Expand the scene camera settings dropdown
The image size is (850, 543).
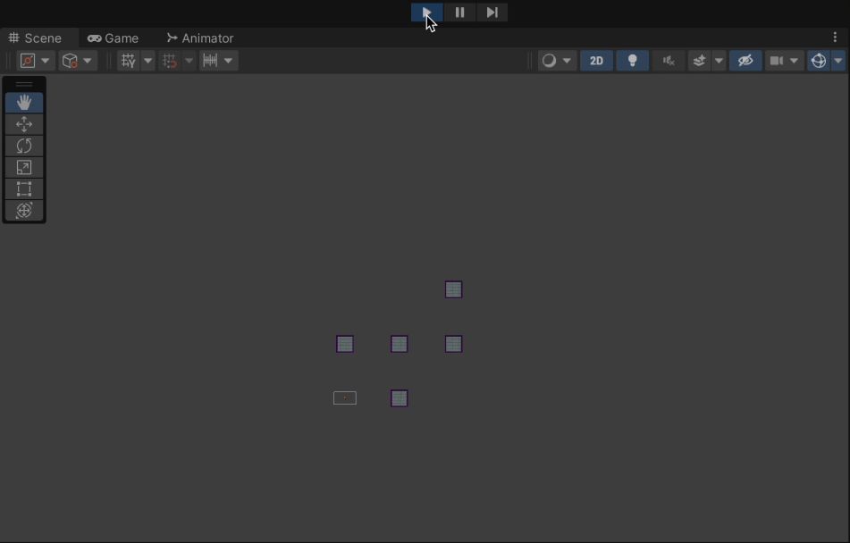[x=794, y=61]
